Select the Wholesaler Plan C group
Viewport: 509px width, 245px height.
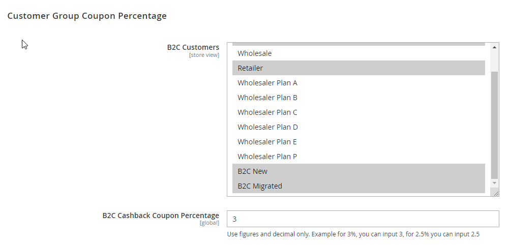267,112
